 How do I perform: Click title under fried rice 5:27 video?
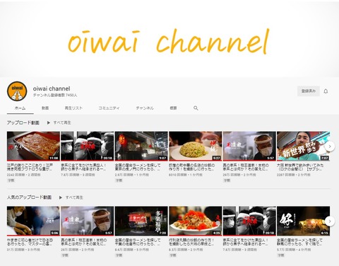point(192,167)
